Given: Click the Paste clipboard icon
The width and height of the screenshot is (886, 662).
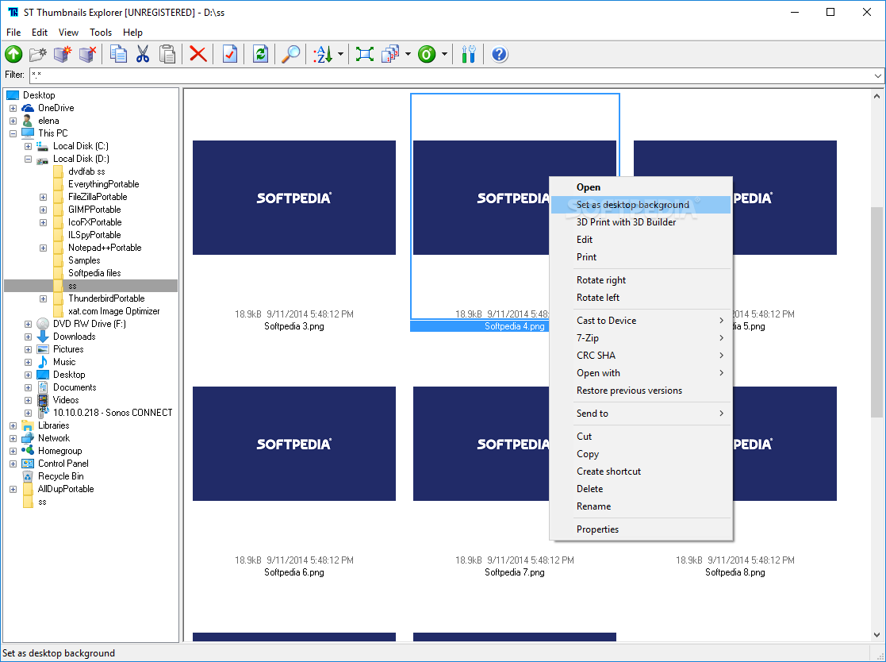Looking at the screenshot, I should coord(167,54).
